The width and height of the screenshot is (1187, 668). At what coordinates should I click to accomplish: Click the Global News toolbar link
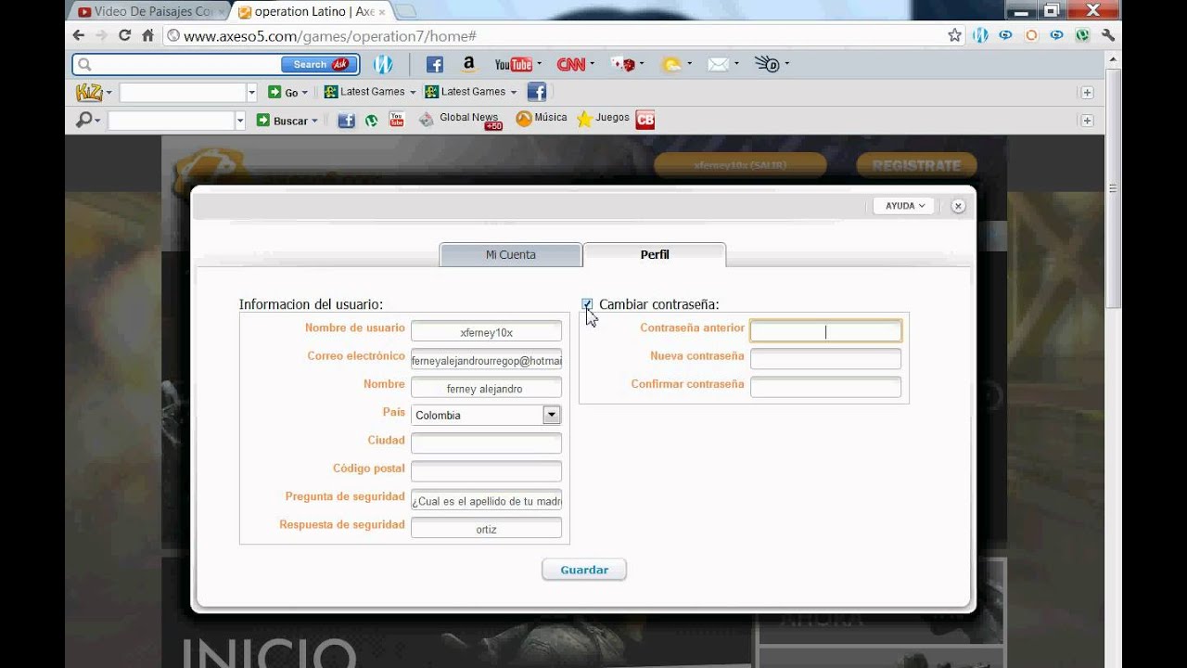(460, 119)
